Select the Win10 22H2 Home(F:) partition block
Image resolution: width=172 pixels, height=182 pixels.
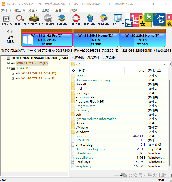click(x=143, y=38)
